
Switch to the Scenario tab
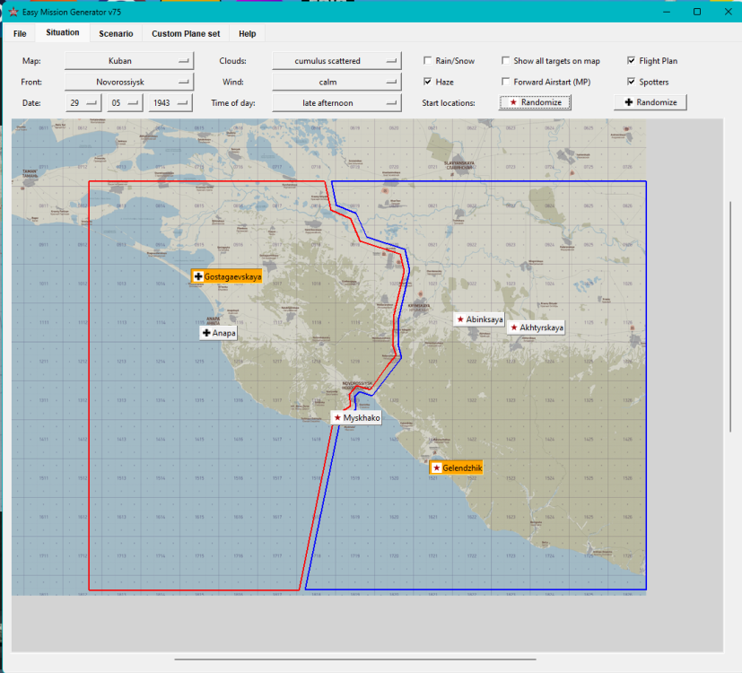click(116, 34)
